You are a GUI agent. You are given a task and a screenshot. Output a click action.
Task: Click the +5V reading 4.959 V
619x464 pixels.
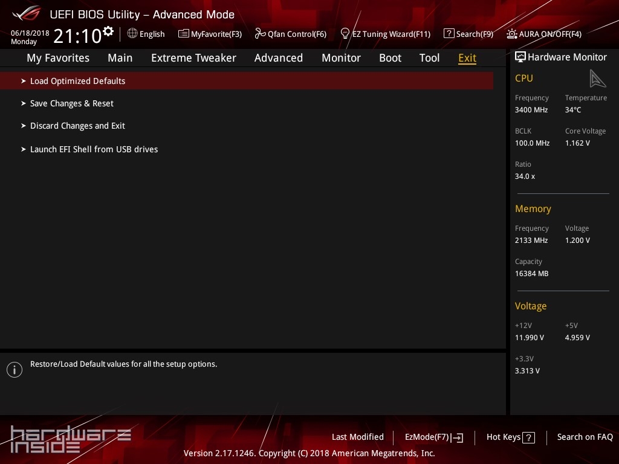(577, 338)
